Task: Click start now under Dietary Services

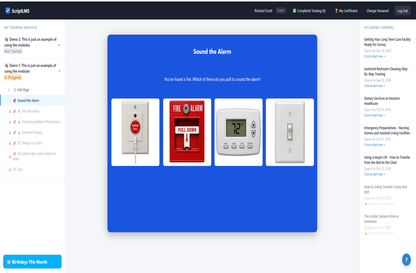Action: (x=374, y=115)
